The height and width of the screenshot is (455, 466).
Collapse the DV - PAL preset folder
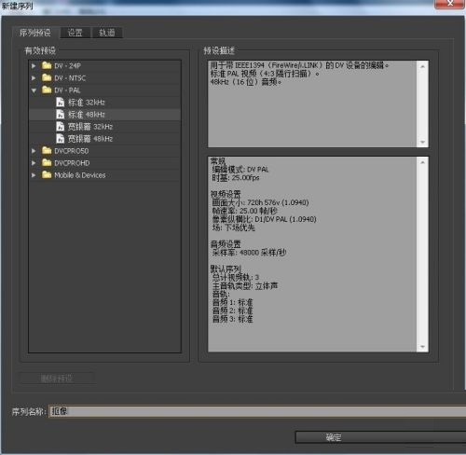pyautogui.click(x=34, y=90)
